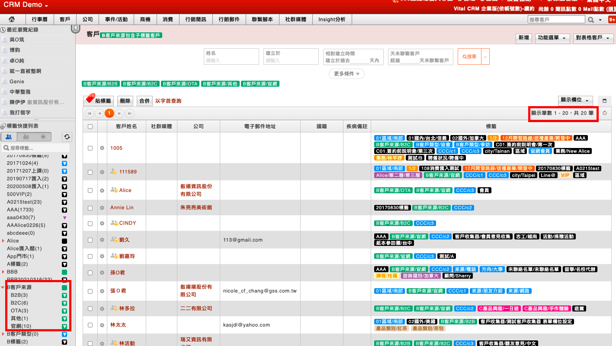Show the starred tags tab icon
This screenshot has height=346, width=616.
43,137
